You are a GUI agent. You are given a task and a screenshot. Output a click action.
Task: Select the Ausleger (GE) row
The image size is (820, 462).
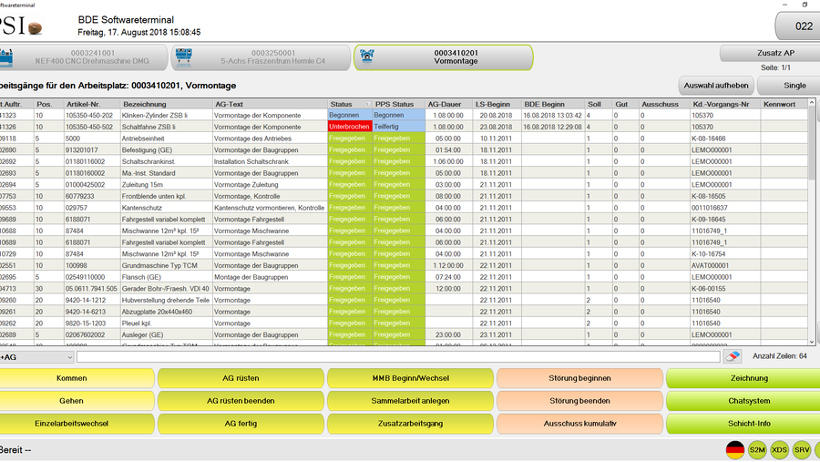click(404, 334)
